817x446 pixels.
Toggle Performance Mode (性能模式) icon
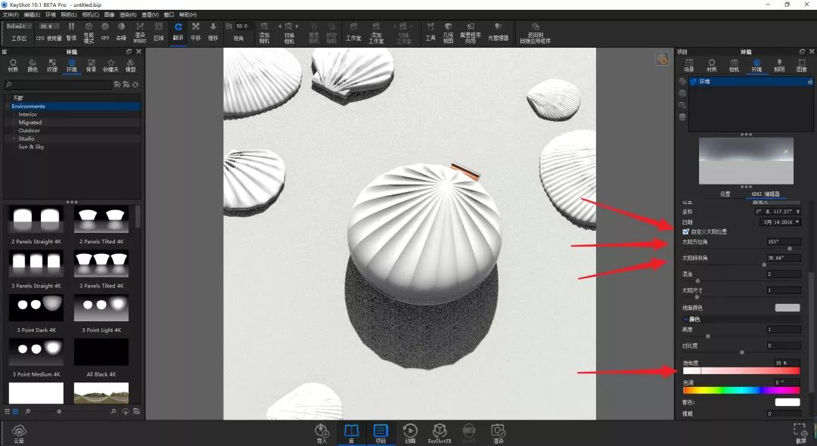(89, 32)
